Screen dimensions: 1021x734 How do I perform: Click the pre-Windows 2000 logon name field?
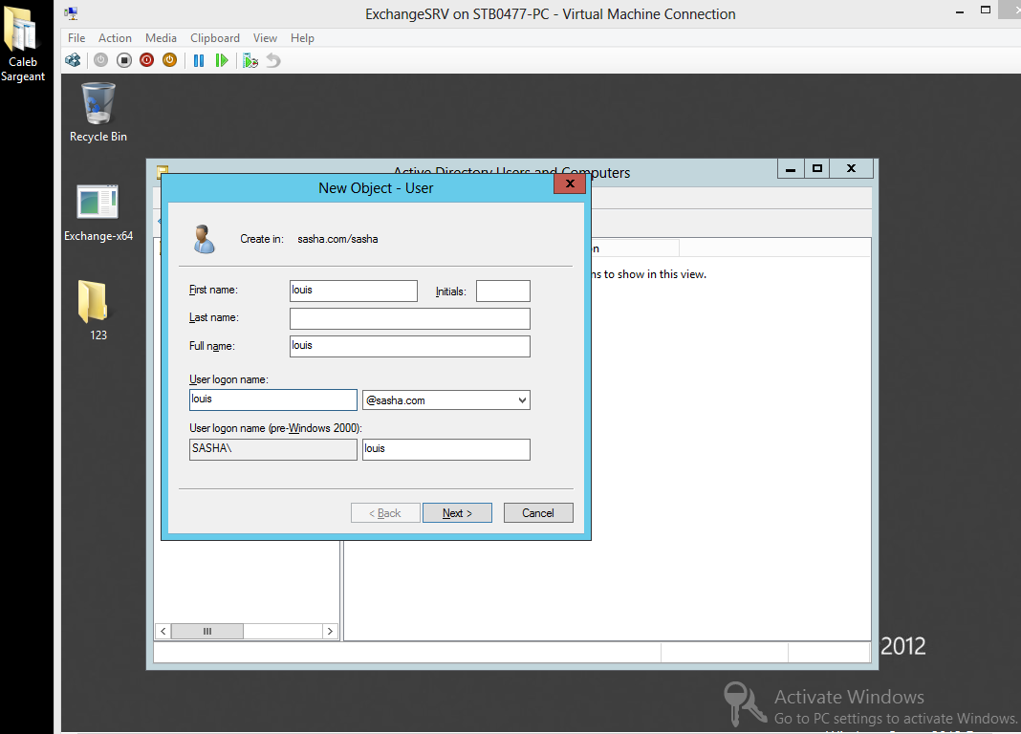coord(446,449)
